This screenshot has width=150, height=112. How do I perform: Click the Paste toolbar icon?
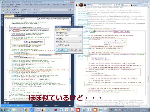coord(22,10)
